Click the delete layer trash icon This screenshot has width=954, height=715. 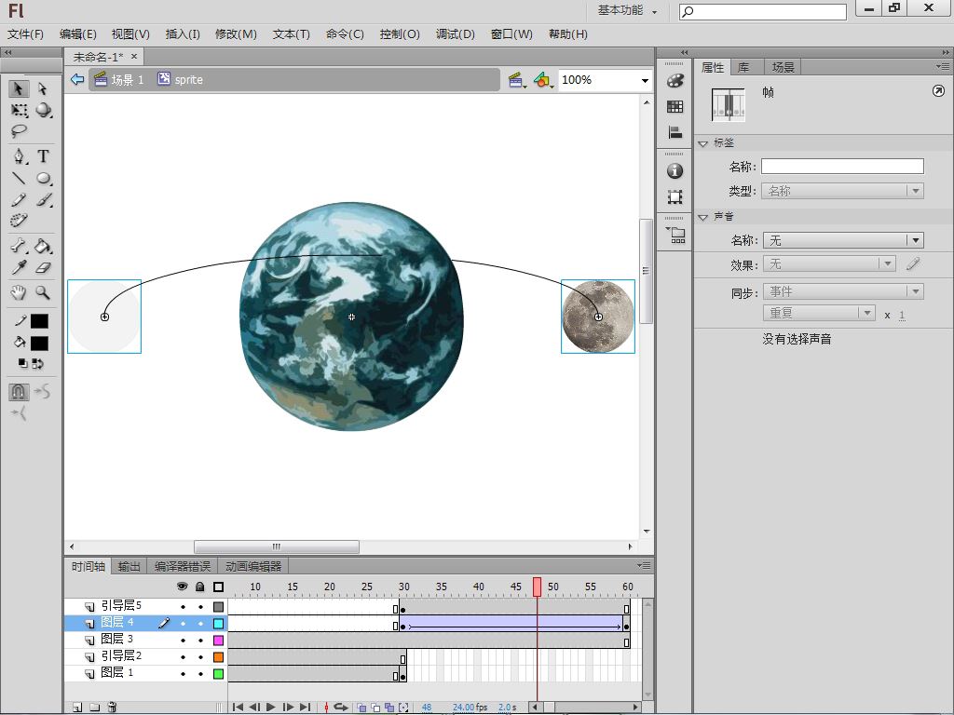[112, 707]
